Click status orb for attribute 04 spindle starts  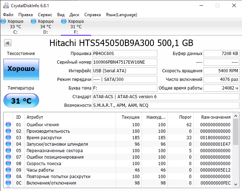(8, 144)
